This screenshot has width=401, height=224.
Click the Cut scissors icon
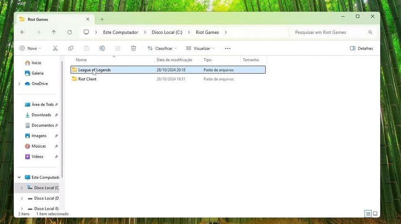55,48
